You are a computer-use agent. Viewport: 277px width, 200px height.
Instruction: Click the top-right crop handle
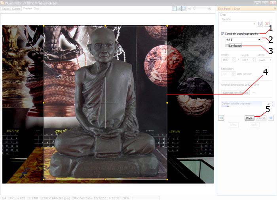[167, 26]
